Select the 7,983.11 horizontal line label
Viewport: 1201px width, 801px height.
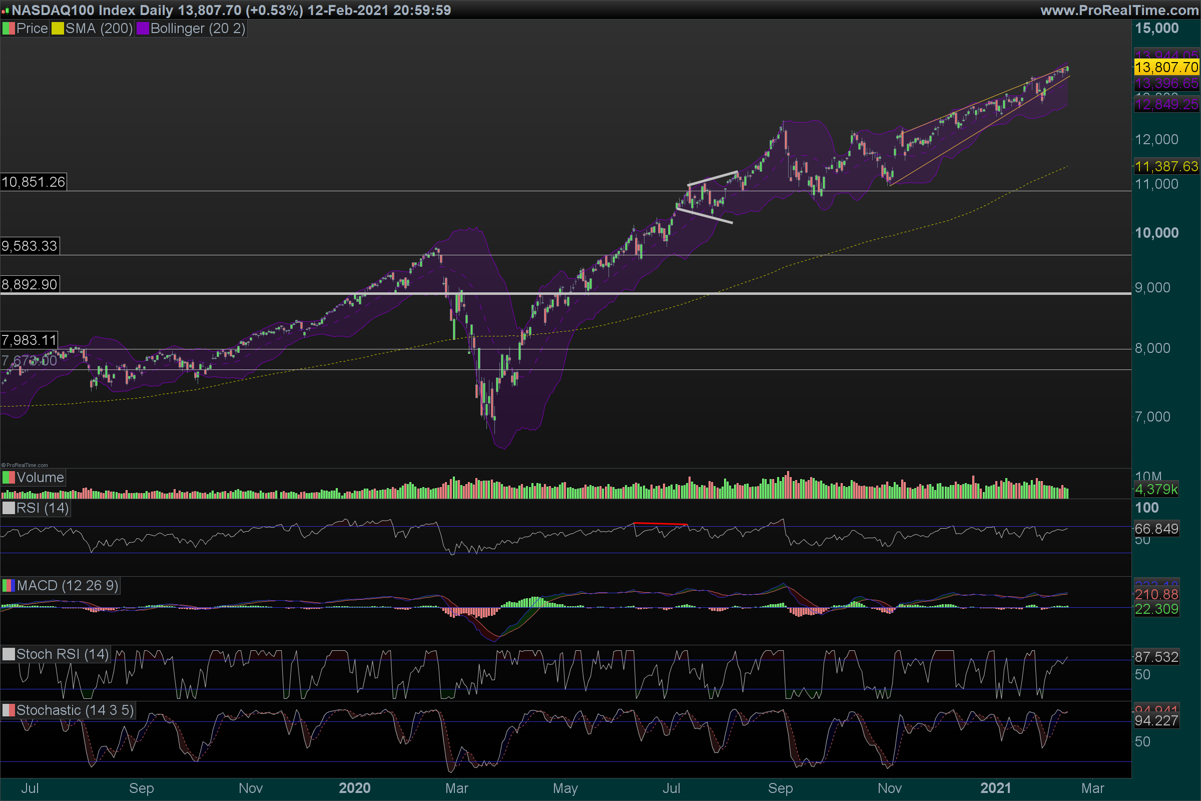point(29,340)
